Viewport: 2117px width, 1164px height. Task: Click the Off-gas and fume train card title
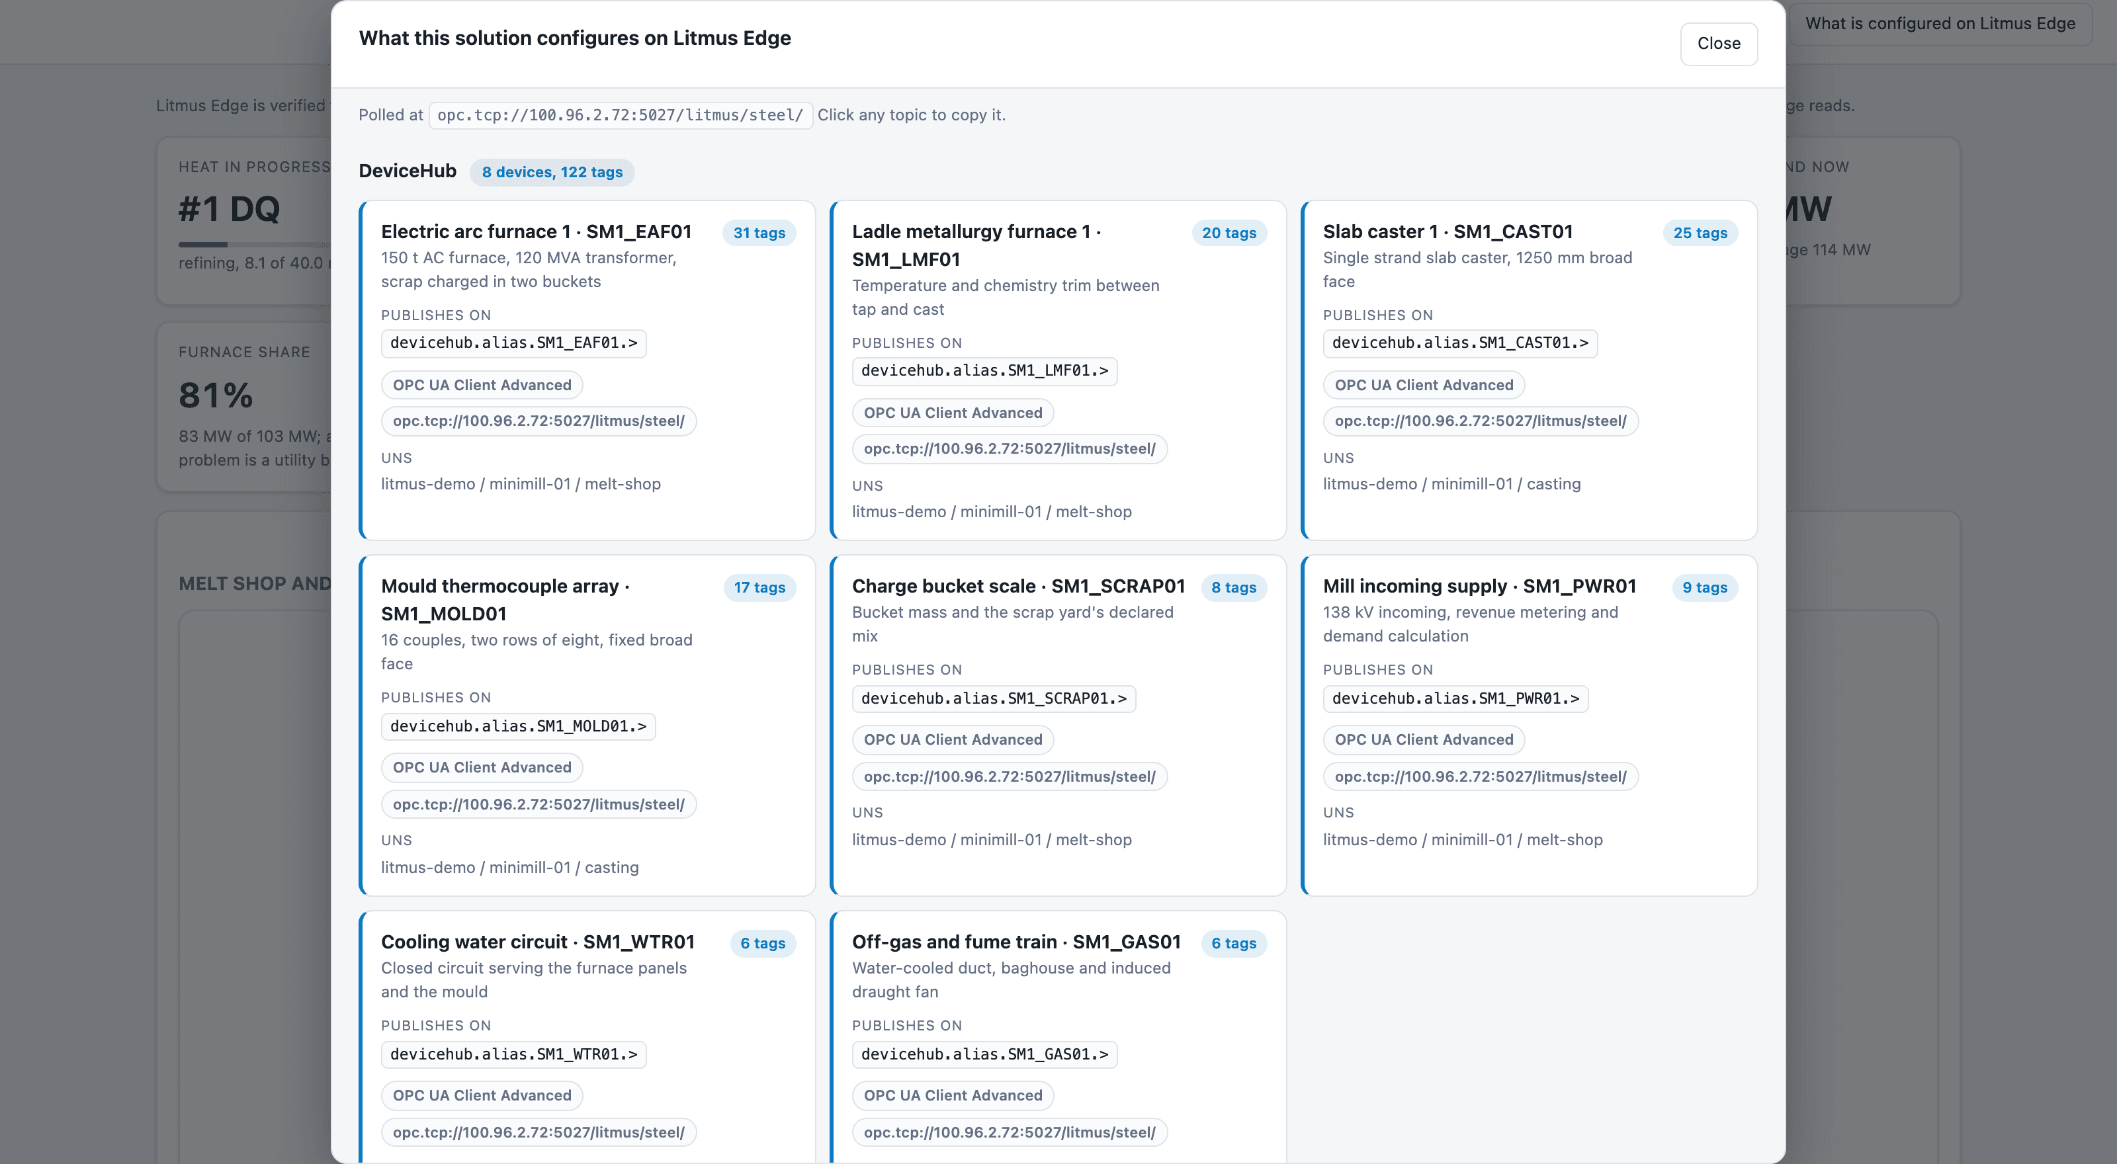click(1017, 942)
